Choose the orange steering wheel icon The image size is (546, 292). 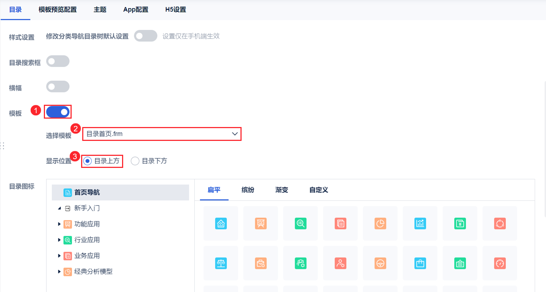point(380,263)
